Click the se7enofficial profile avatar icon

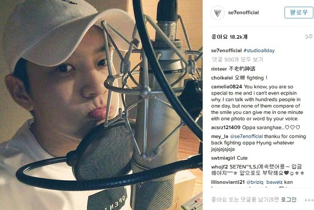pos(218,13)
